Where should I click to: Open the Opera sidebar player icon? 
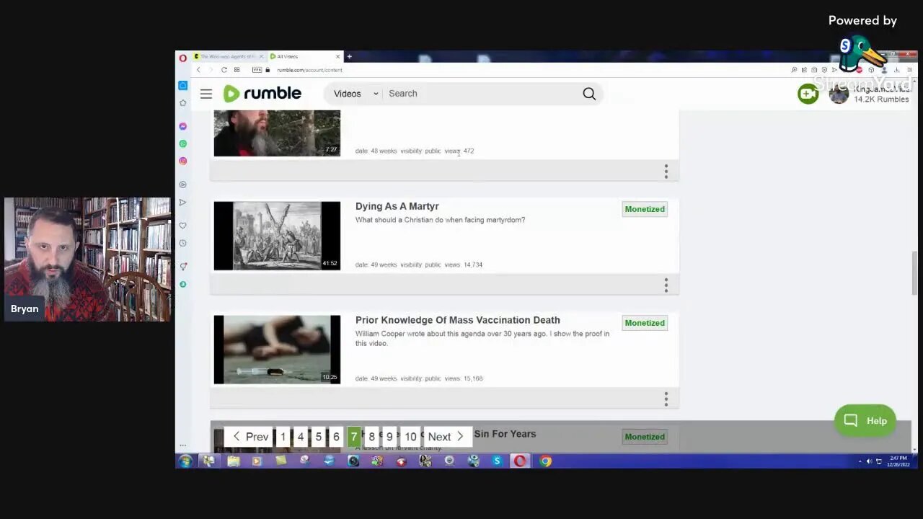click(x=183, y=185)
